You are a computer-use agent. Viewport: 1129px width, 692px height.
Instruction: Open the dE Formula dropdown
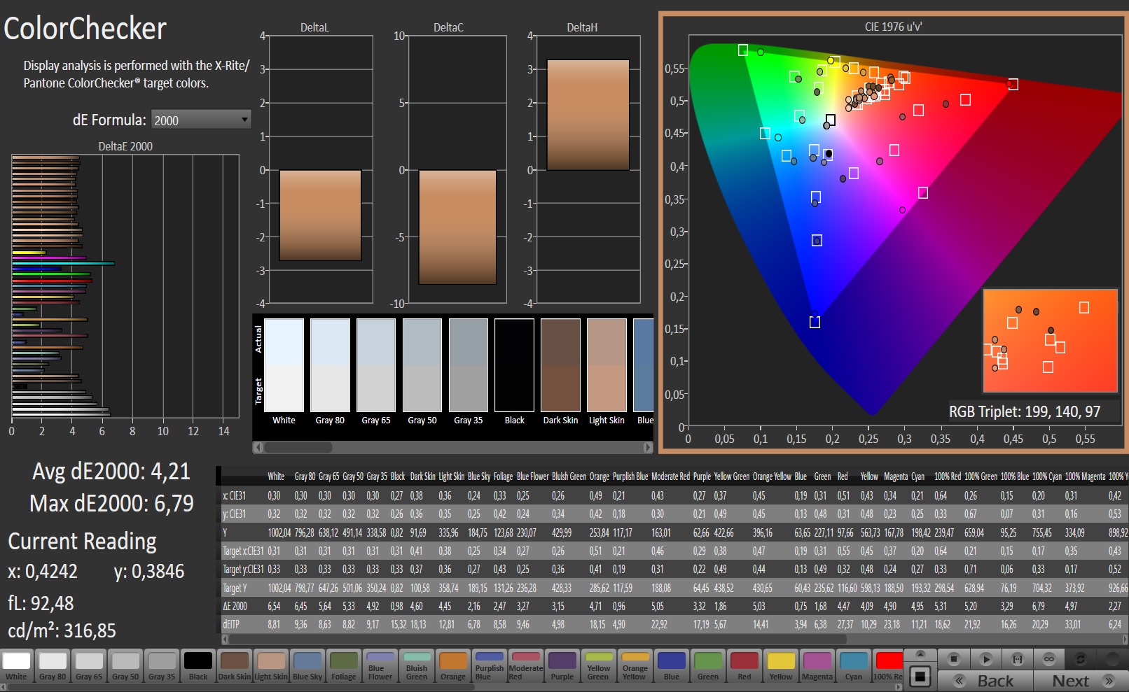coord(201,120)
